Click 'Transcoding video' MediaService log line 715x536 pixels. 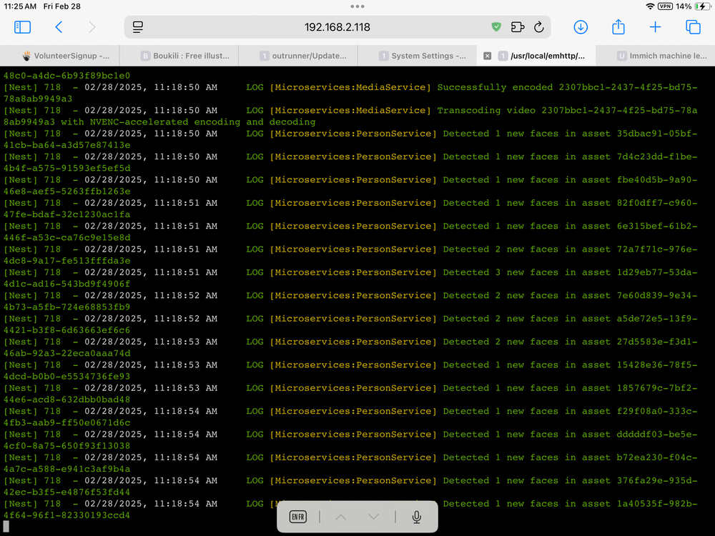point(350,116)
